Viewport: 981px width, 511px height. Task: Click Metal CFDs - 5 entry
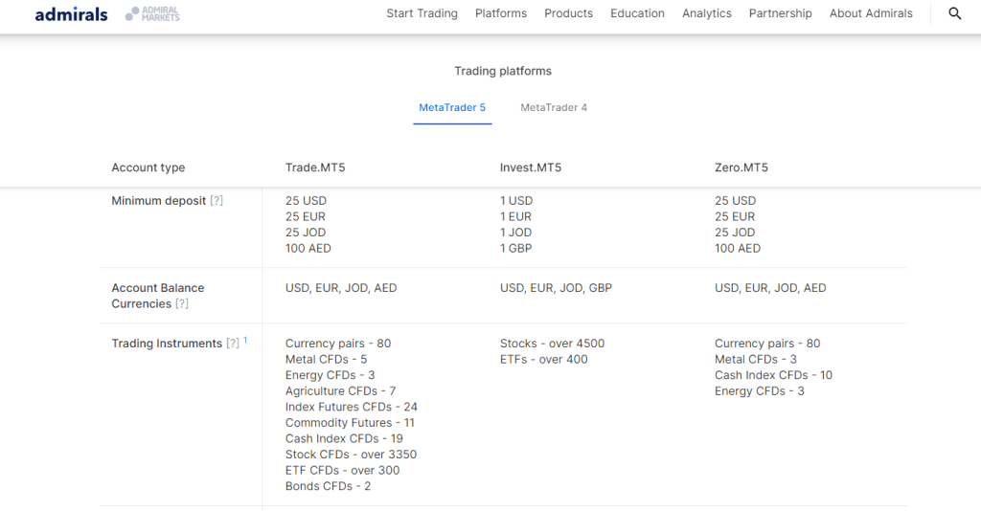click(x=327, y=359)
